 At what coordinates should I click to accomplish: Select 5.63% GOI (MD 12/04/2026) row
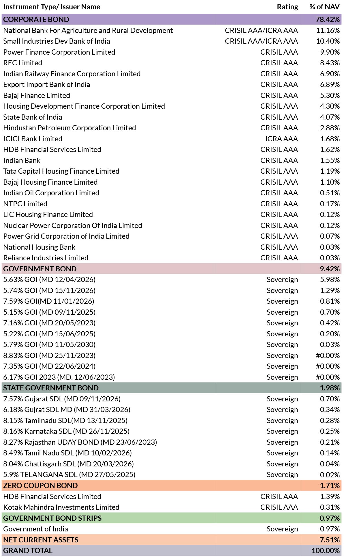coord(172,279)
